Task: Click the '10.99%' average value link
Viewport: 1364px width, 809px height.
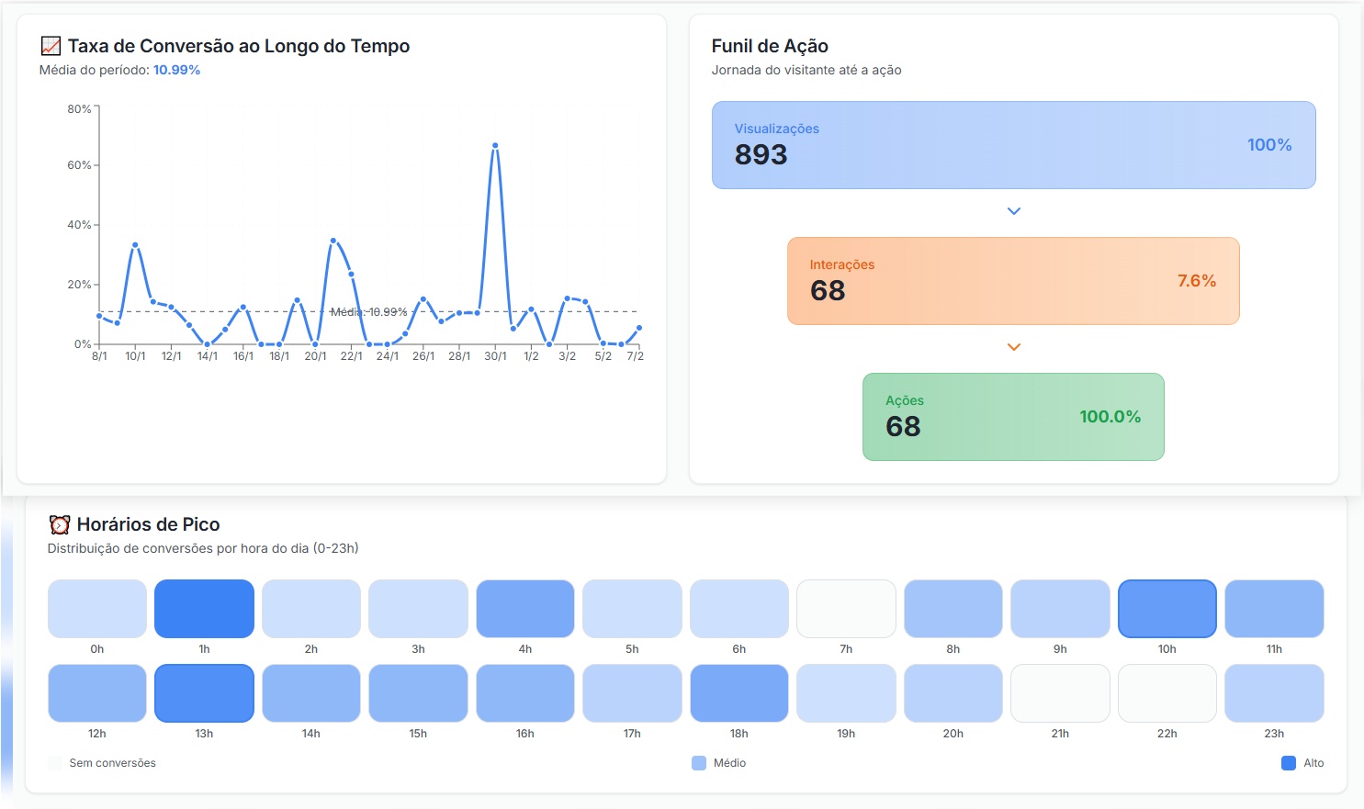Action: 176,68
